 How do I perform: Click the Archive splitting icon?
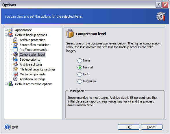(15, 64)
